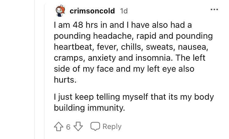
Task: Click the sentence 'I just keep telling myself'
Action: tap(134, 97)
